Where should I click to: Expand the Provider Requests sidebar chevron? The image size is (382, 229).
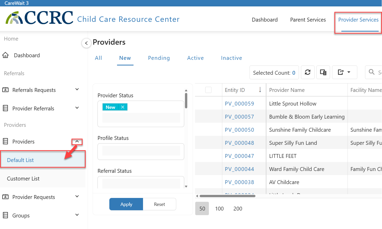point(77,196)
